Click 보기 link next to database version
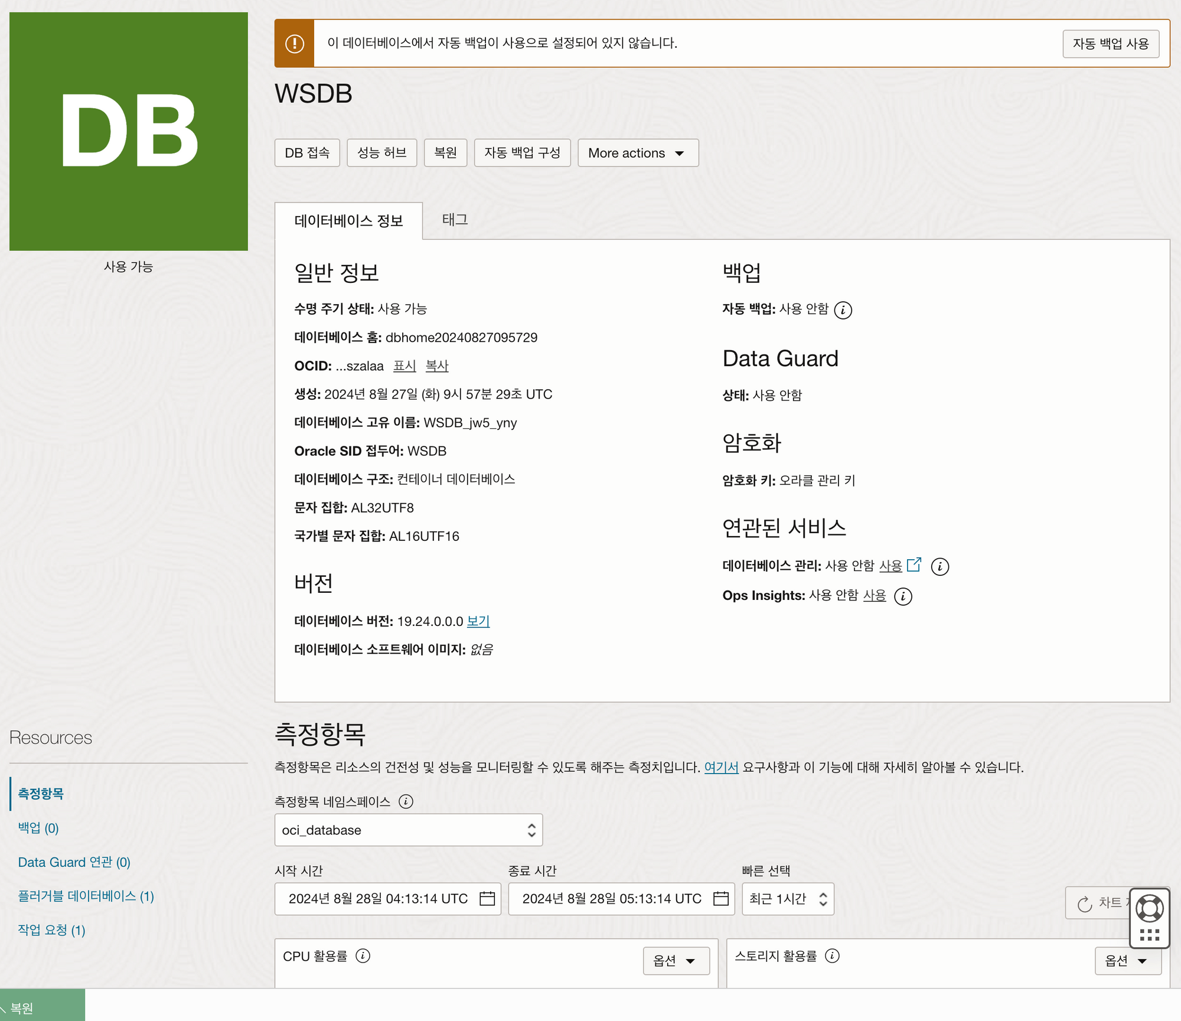 pyautogui.click(x=478, y=621)
